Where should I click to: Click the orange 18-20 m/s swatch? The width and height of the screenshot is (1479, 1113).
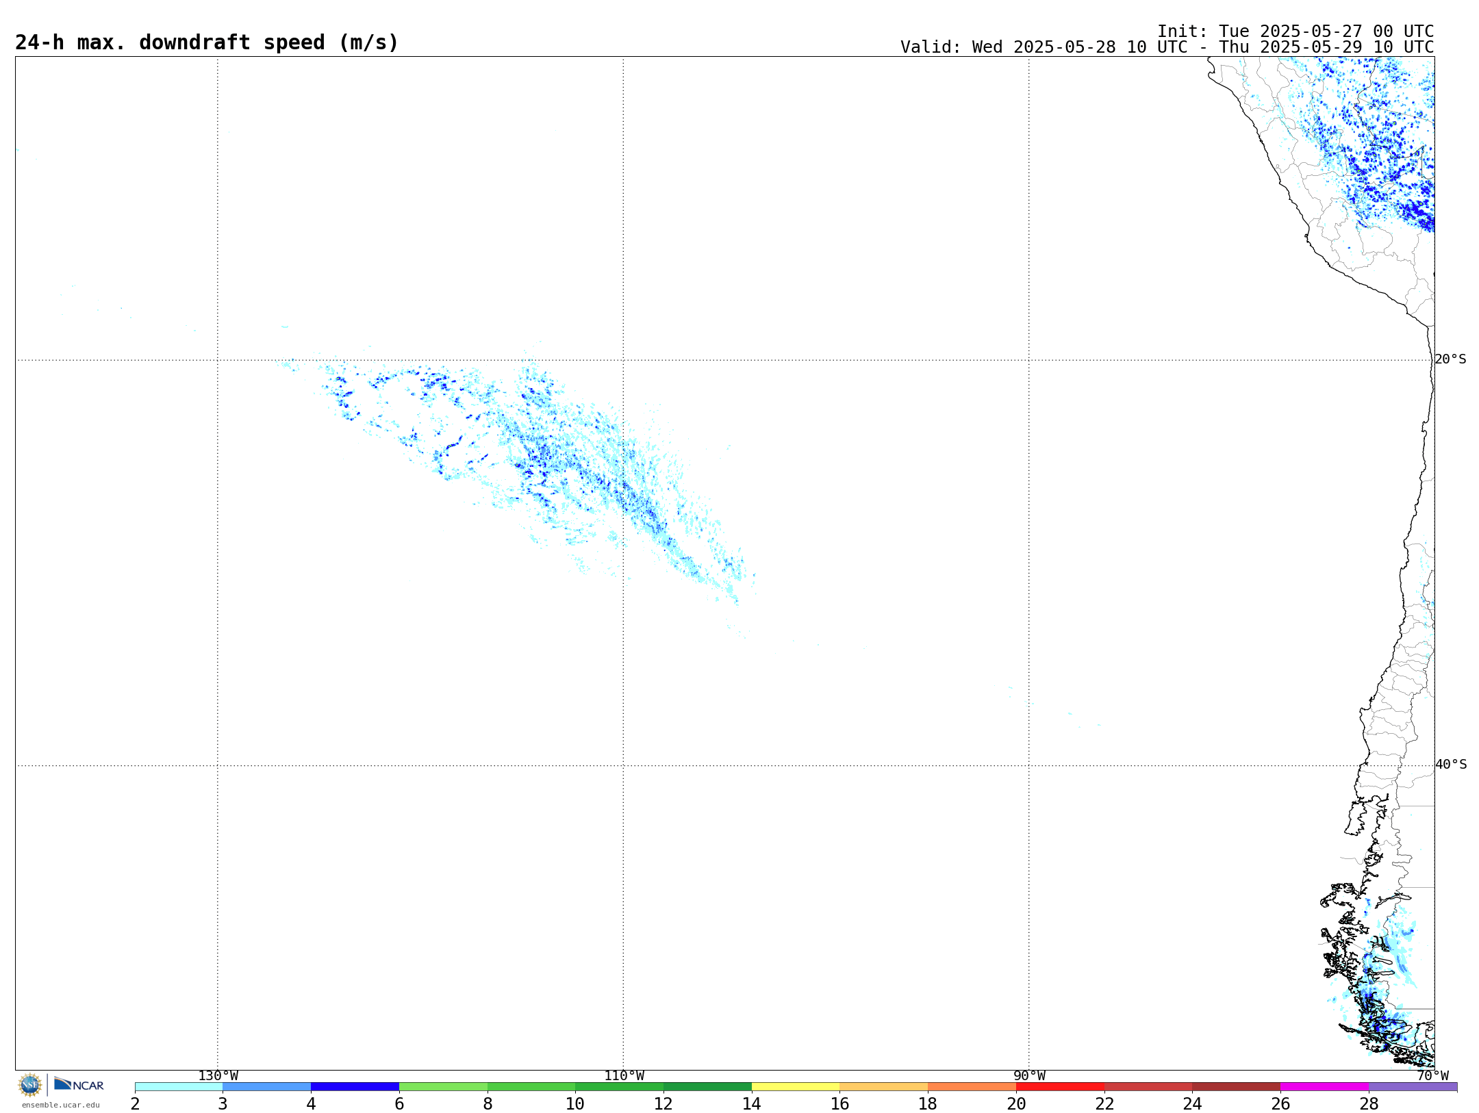coord(972,1087)
